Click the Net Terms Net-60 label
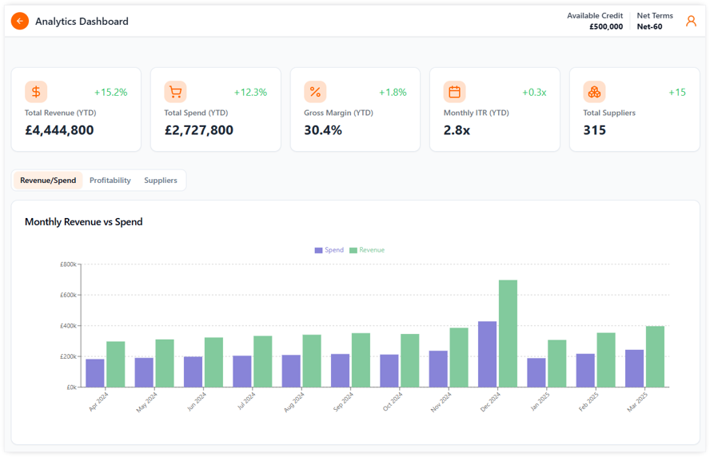This screenshot has height=457, width=710. click(x=649, y=26)
